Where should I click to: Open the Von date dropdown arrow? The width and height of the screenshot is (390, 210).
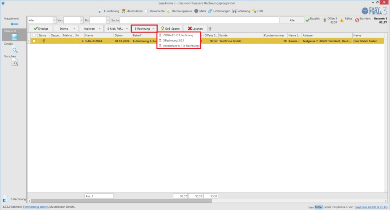coord(82,20)
